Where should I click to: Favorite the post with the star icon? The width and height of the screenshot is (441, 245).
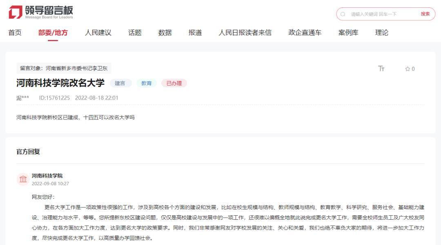tap(408, 69)
